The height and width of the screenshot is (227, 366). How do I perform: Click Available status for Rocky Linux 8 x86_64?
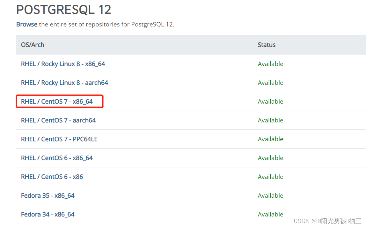271,64
